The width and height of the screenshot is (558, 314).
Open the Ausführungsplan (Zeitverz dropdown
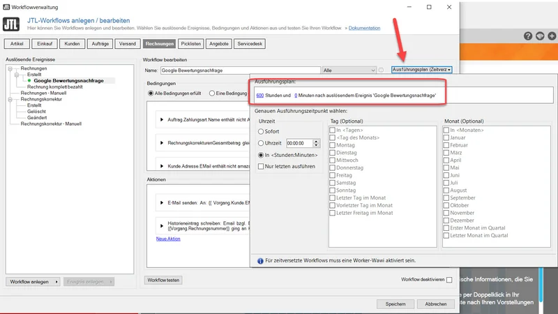pos(422,70)
